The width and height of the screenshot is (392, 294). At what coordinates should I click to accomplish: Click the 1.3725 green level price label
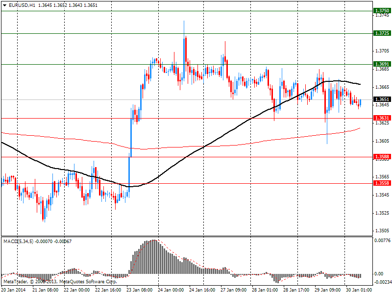tap(382, 33)
